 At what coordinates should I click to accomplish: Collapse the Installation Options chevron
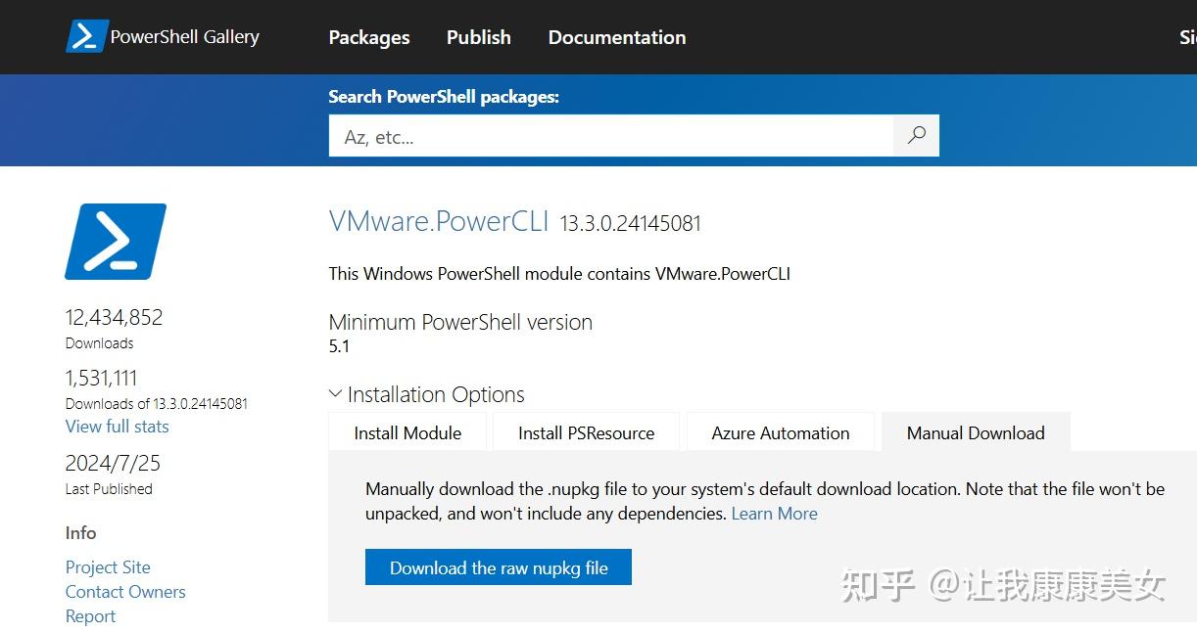tap(335, 394)
